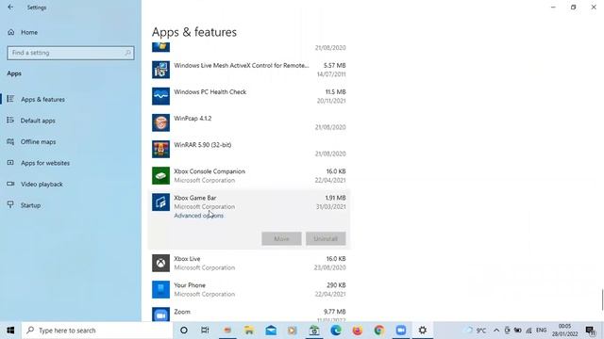Click the WinPcap 4.1.2 app icon
The image size is (604, 339).
(160, 122)
